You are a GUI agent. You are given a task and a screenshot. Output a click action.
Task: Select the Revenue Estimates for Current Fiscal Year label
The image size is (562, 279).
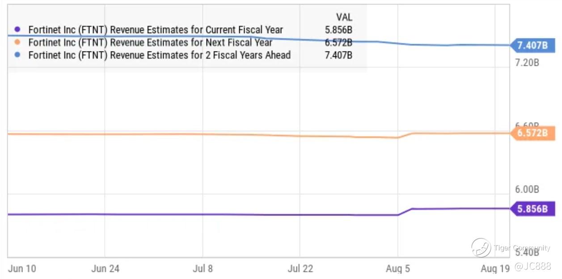coord(156,30)
